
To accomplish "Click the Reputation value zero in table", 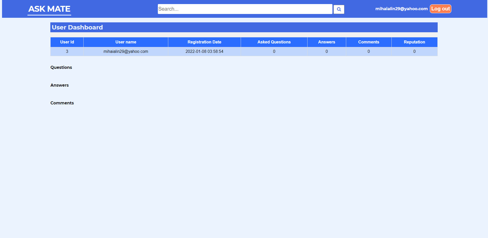I will (414, 51).
